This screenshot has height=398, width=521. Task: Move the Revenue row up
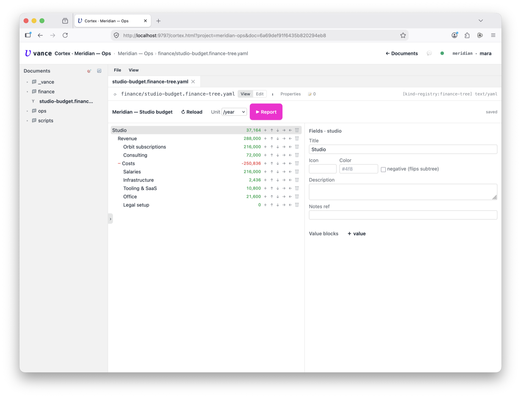coord(272,139)
